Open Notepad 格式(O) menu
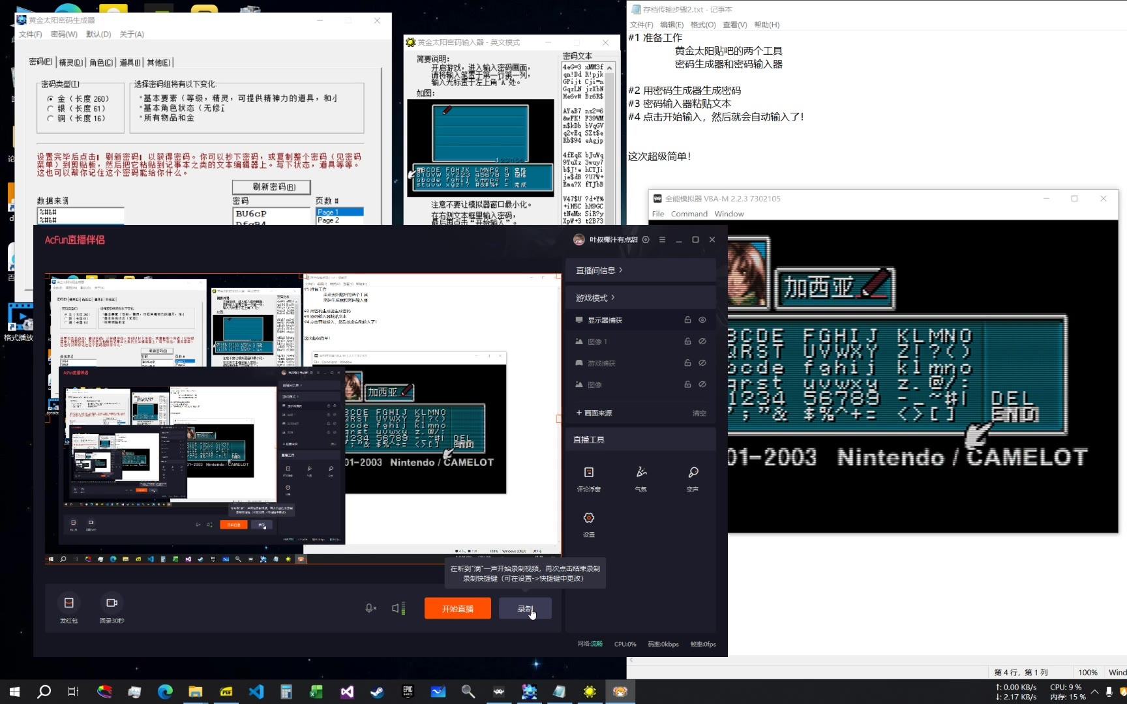The width and height of the screenshot is (1127, 704). pos(702,25)
